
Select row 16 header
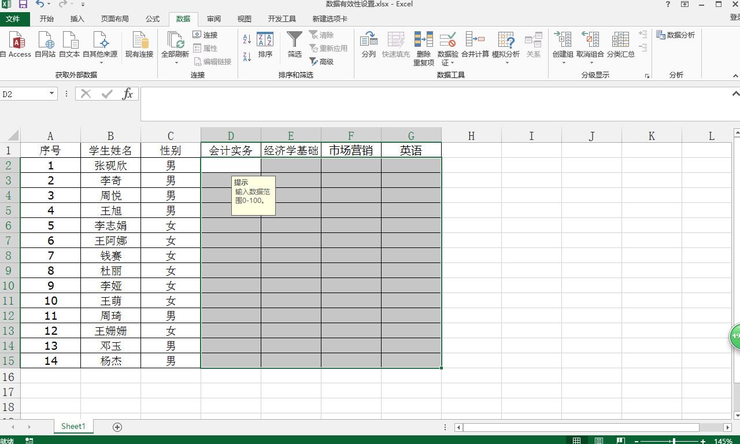click(x=10, y=376)
